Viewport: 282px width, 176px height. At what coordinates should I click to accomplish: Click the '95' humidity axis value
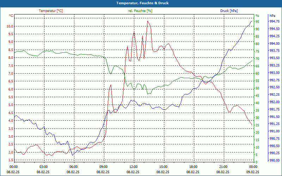point(257,22)
